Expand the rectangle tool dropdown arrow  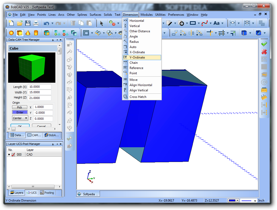pos(199,23)
